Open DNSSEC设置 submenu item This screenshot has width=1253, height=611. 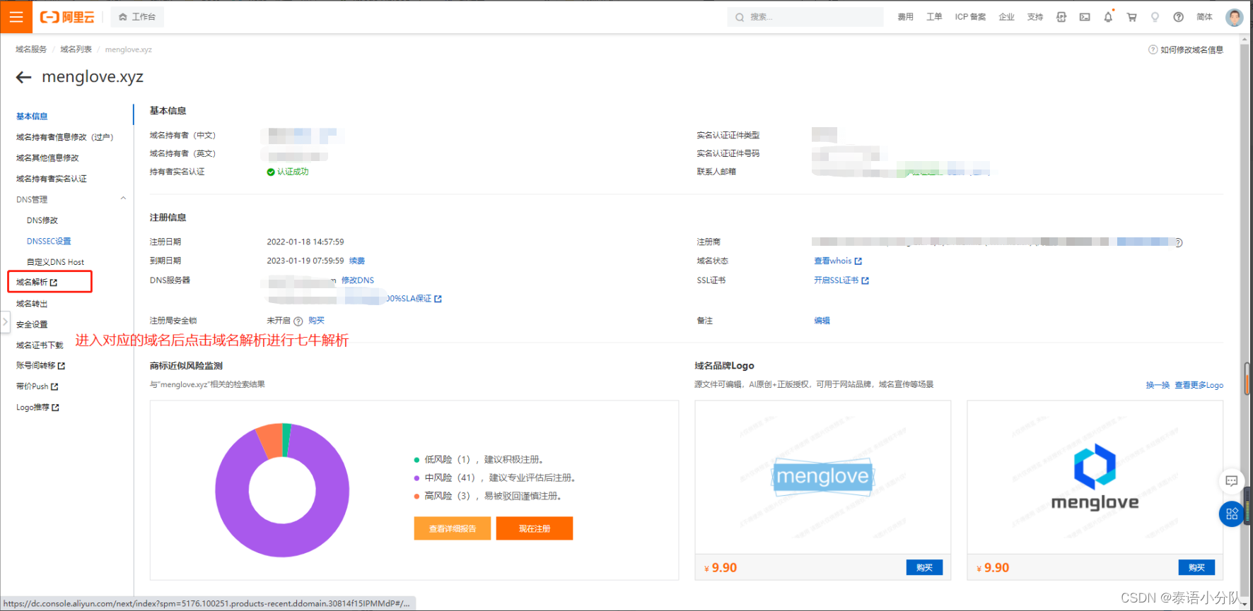(x=49, y=242)
